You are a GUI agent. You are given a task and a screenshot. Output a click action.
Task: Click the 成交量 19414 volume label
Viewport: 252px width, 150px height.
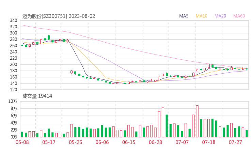tap(37, 96)
